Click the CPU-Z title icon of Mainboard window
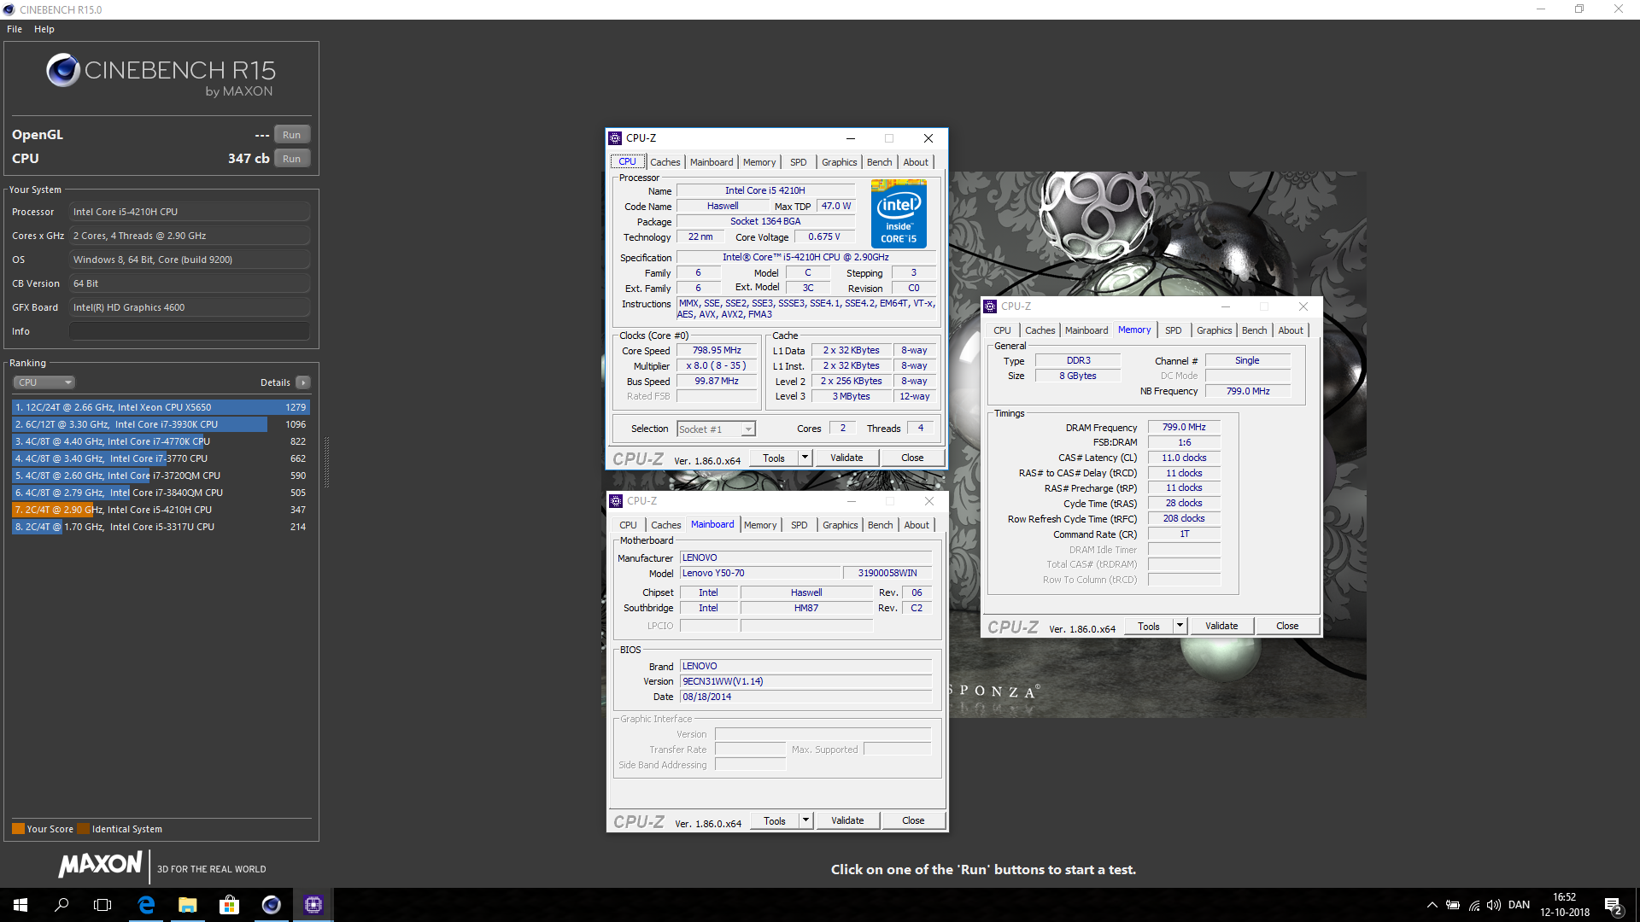 (x=616, y=501)
